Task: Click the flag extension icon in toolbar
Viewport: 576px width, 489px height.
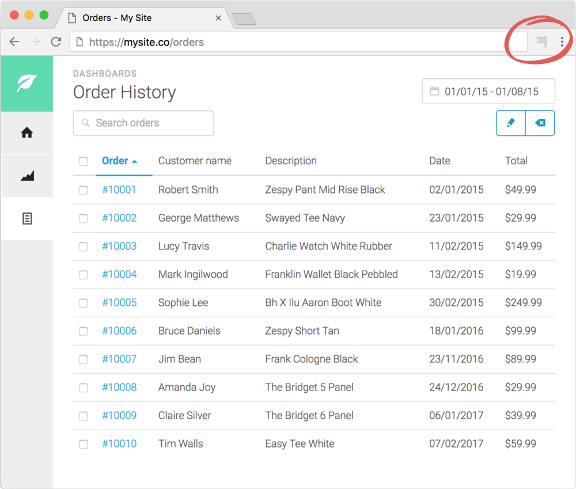Action: [x=541, y=41]
